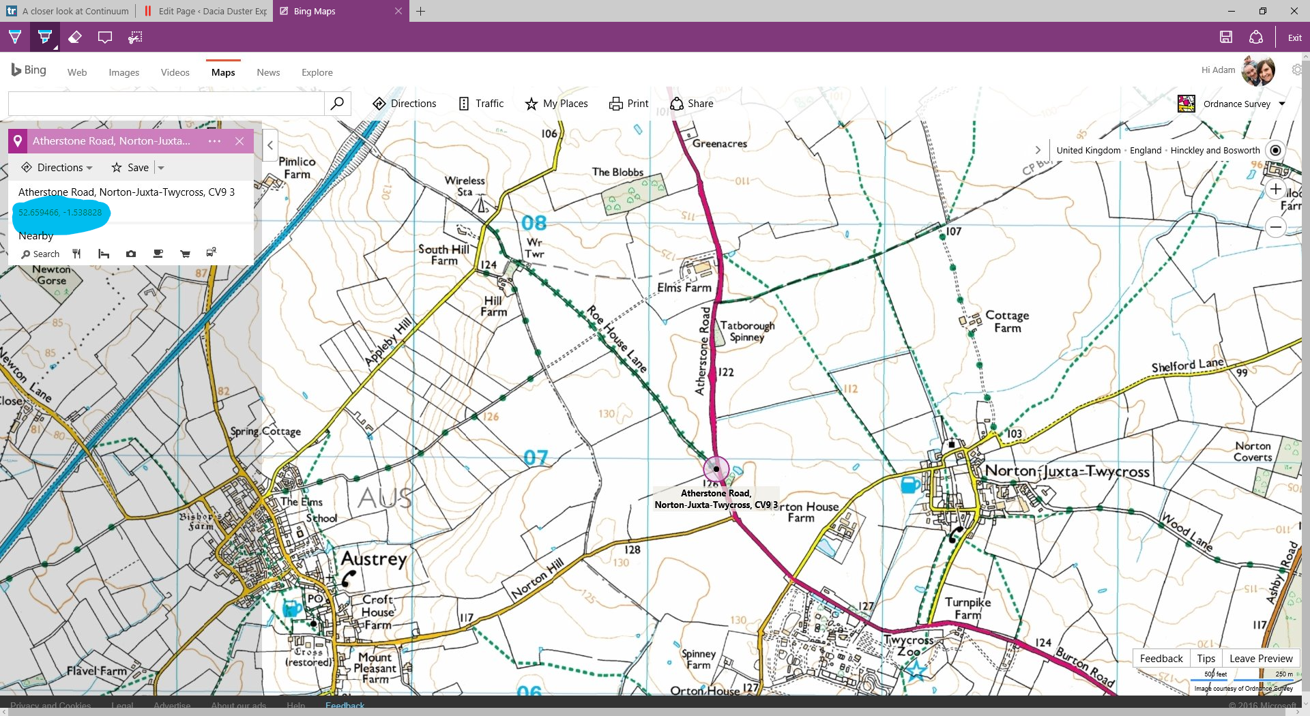Image resolution: width=1310 pixels, height=716 pixels.
Task: Find nearby hotels
Action: tap(104, 254)
